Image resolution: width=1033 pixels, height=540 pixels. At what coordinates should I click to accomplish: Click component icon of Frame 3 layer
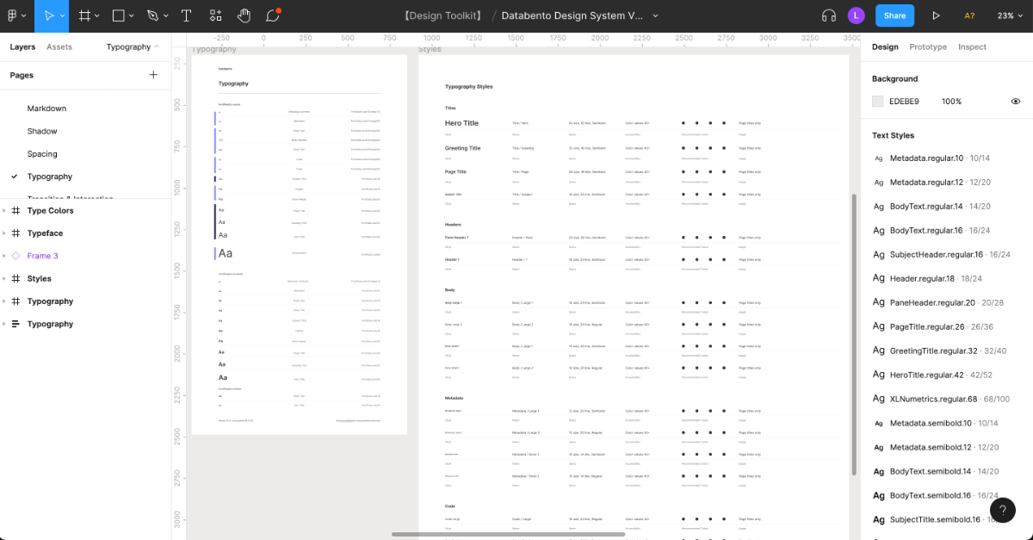(15, 256)
